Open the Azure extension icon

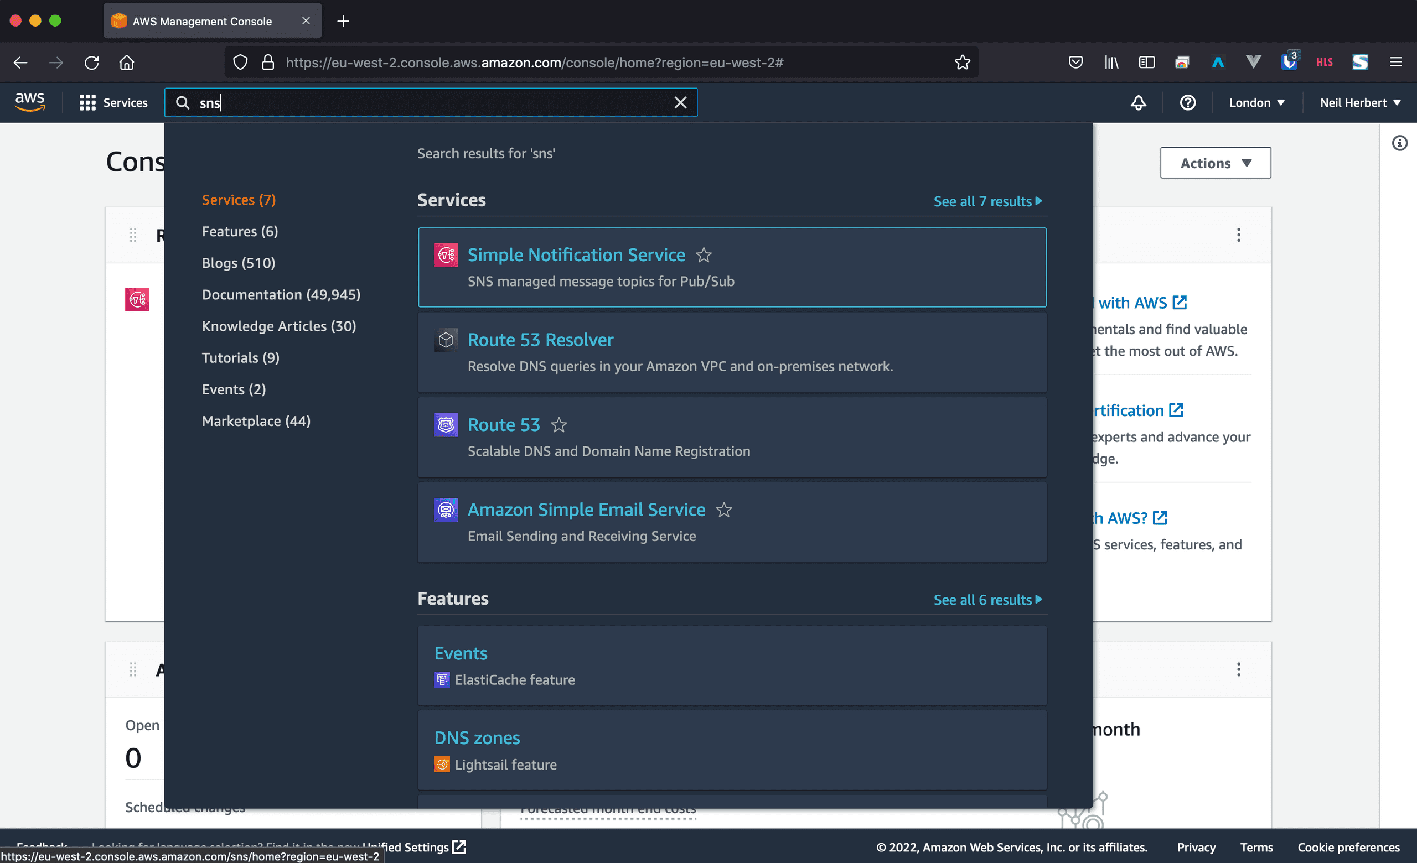pos(1218,62)
